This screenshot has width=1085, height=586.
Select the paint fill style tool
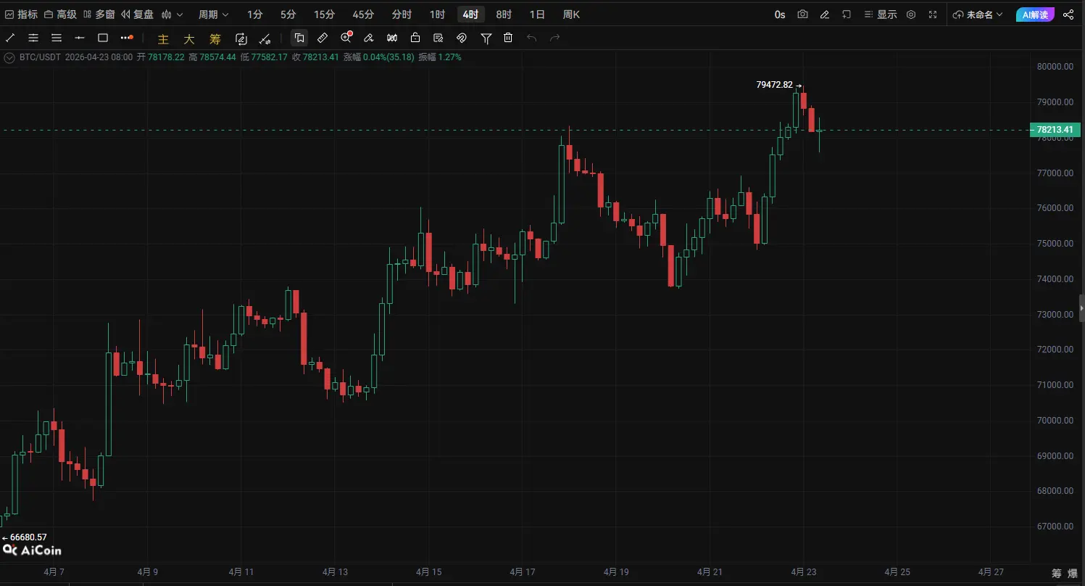(369, 38)
